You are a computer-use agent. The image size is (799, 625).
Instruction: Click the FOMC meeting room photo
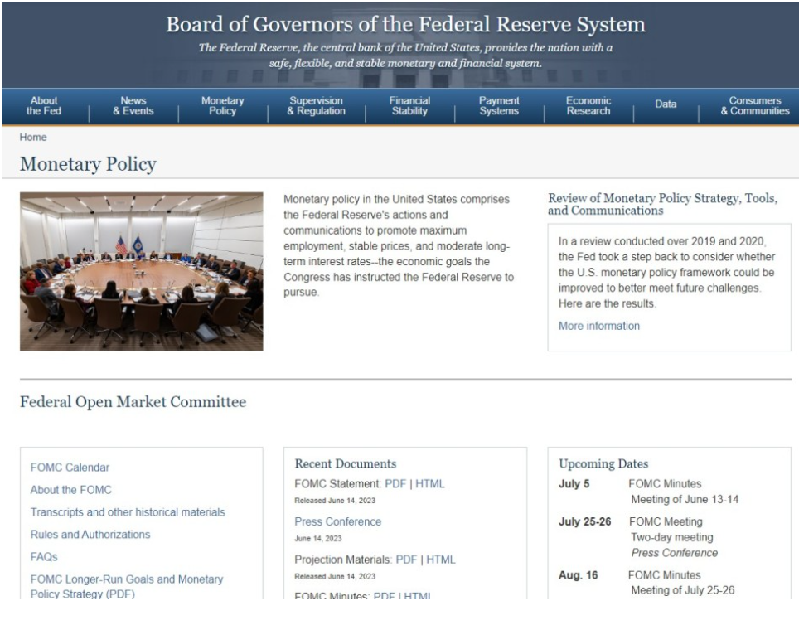[142, 271]
